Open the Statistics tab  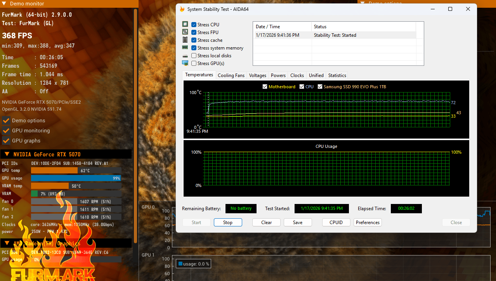point(337,75)
